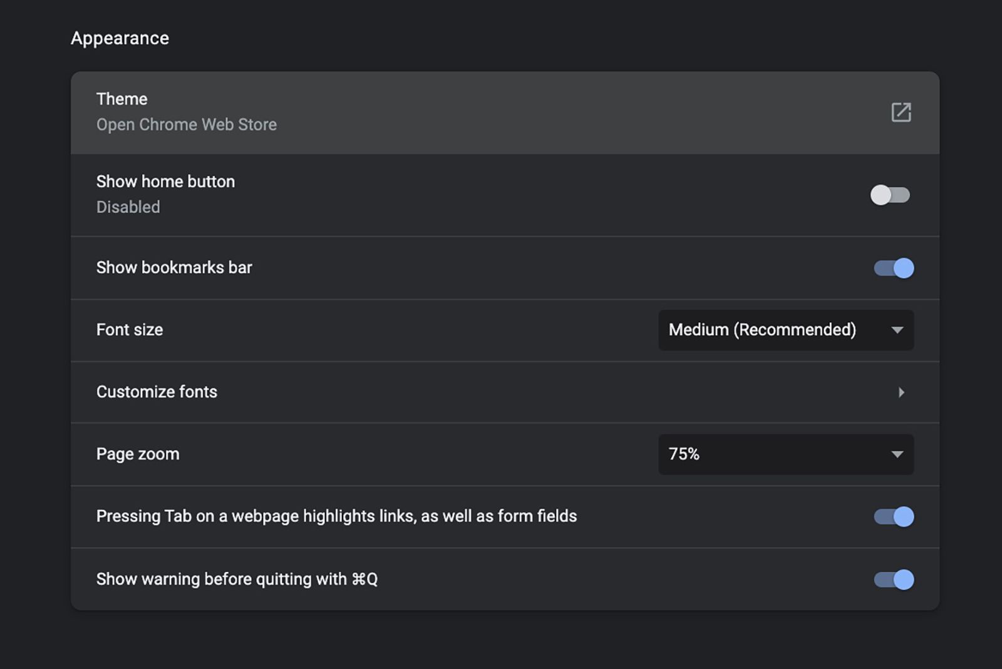Click the Customize fonts arrow icon
Screen dimensions: 1002x669
901,392
